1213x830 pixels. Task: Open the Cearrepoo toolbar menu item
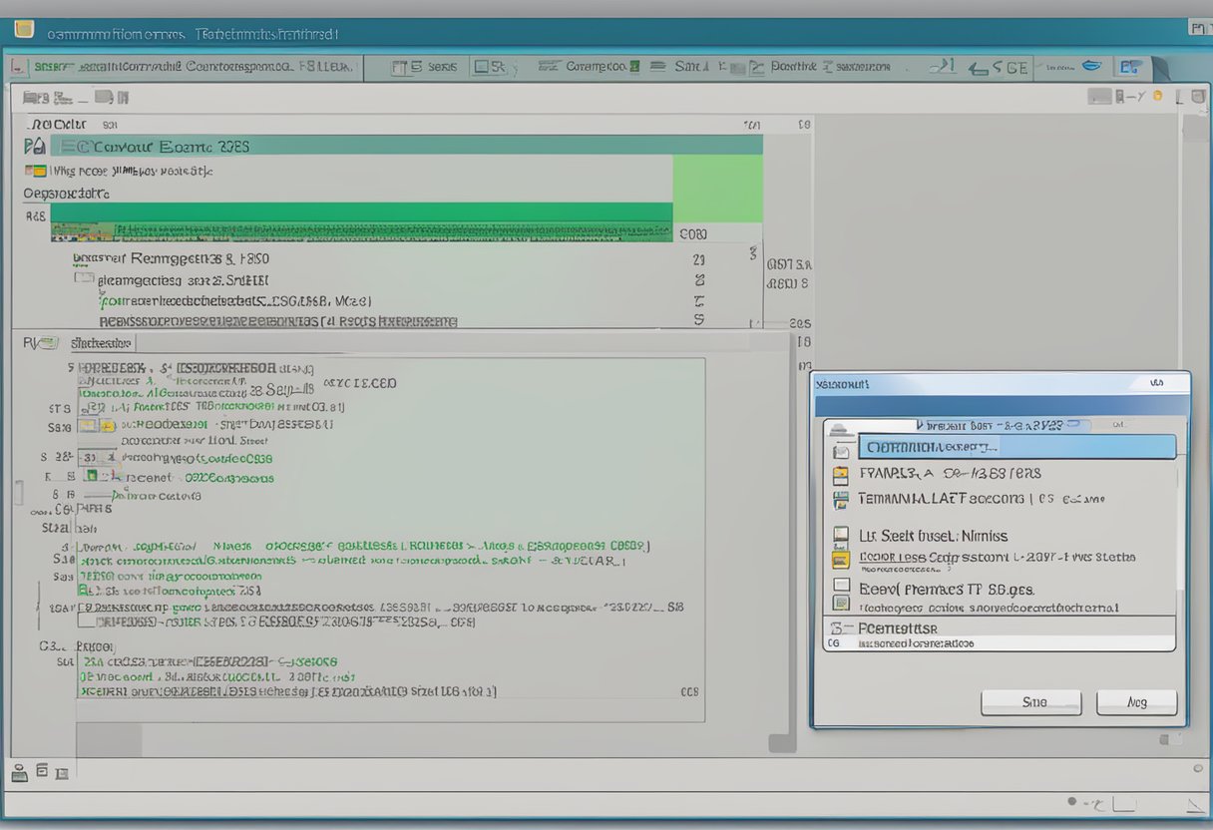click(x=596, y=67)
